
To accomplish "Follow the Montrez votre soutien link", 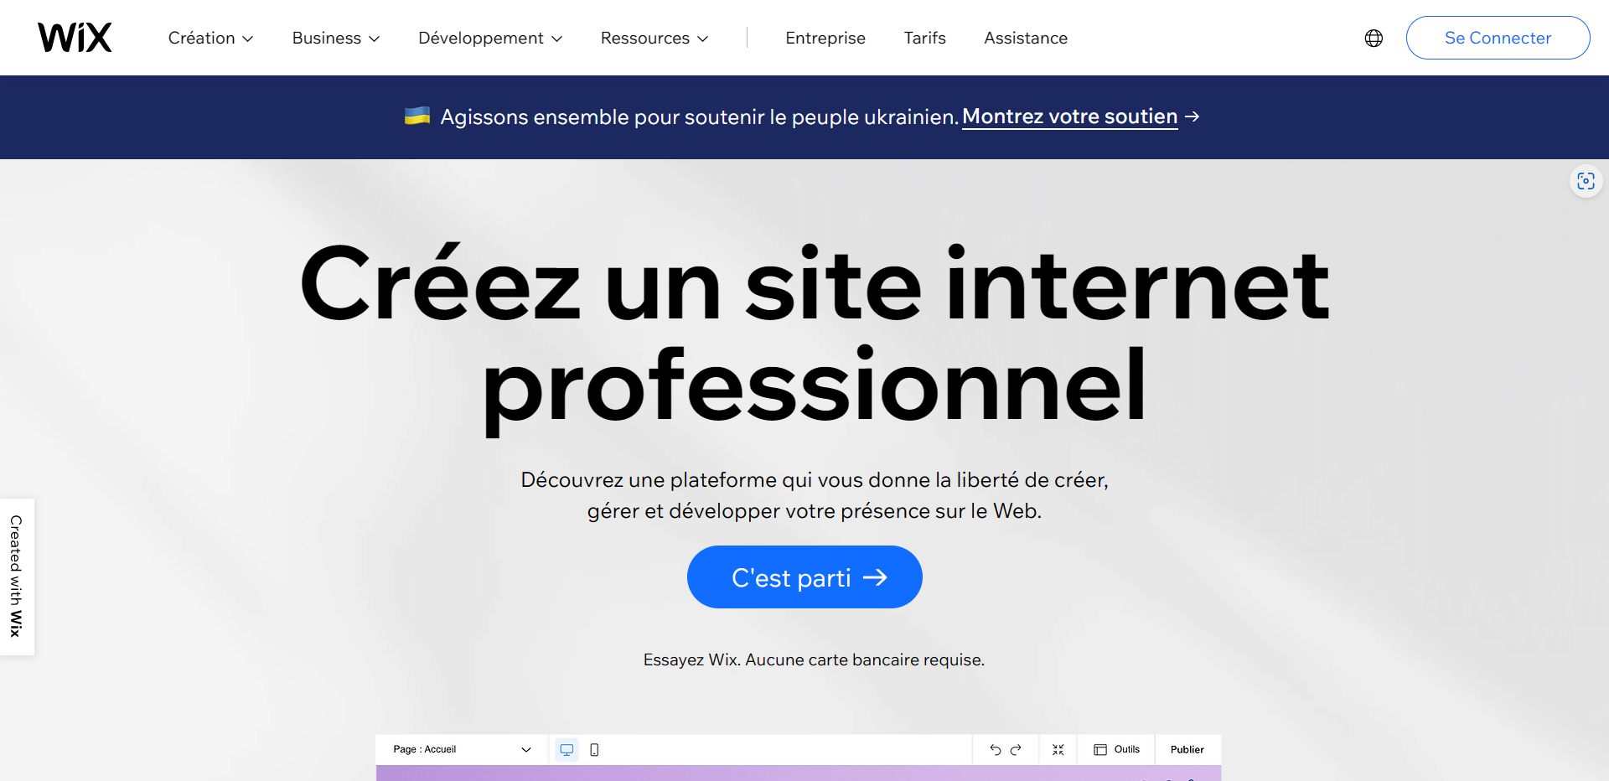I will (1069, 116).
